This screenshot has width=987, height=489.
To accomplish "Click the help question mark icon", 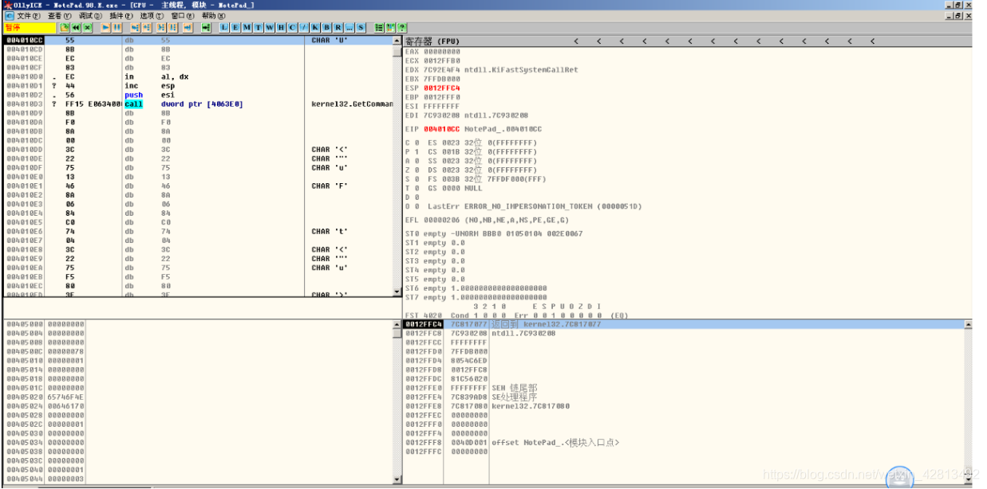I will tap(401, 27).
